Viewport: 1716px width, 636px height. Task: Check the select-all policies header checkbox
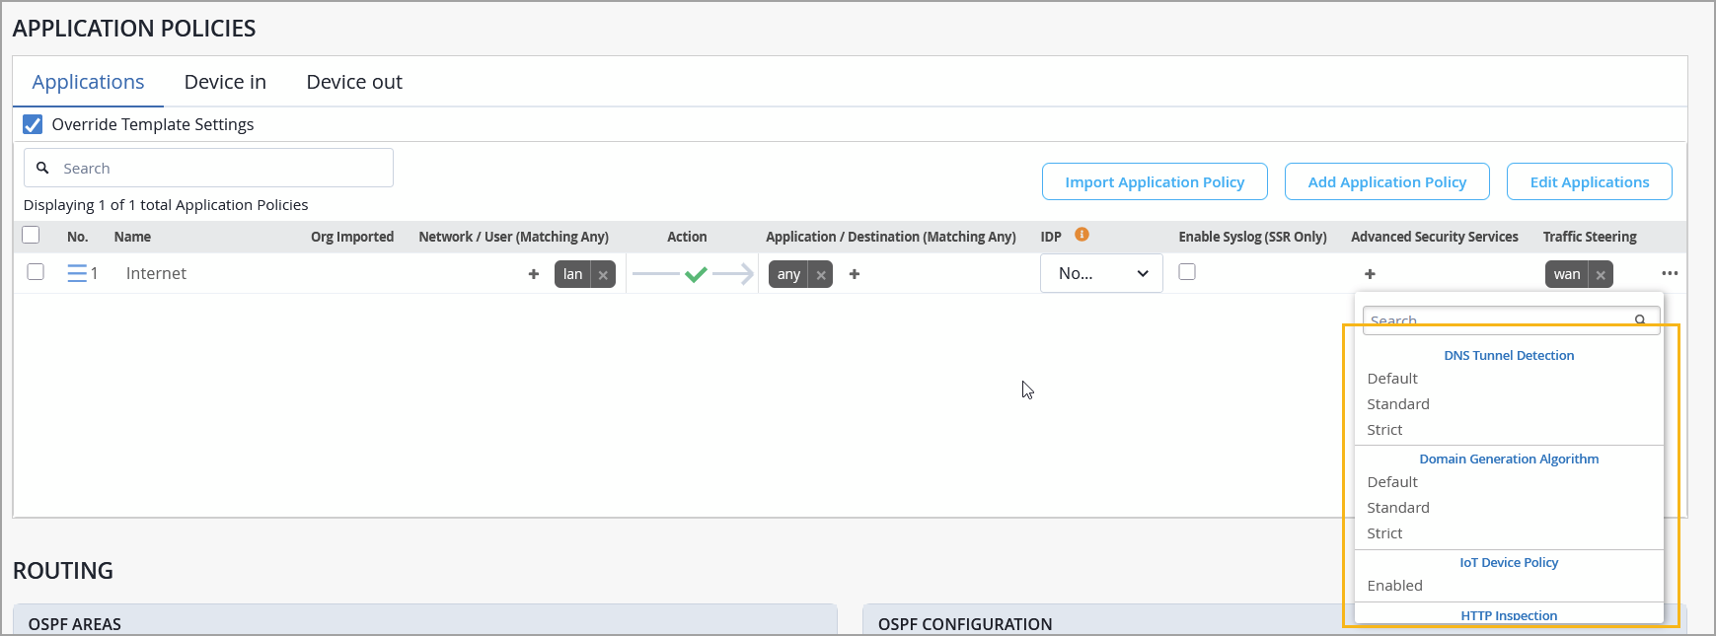tap(32, 235)
